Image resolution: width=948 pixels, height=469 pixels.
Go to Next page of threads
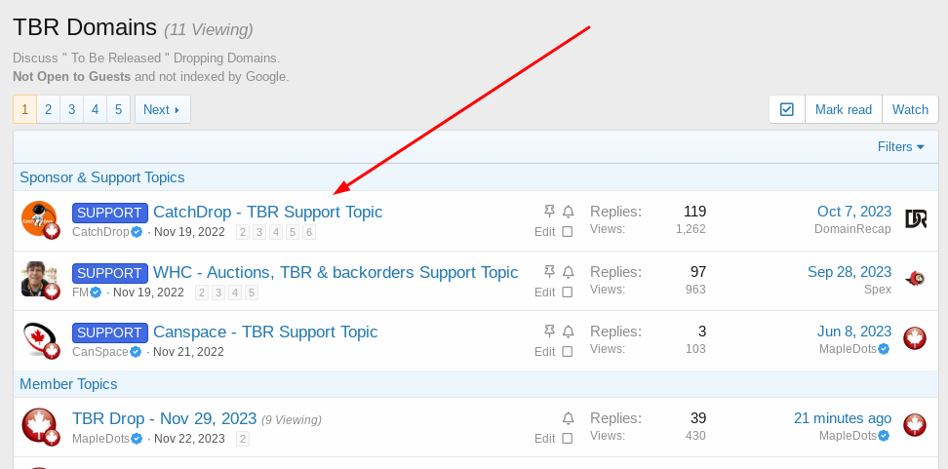coord(163,109)
